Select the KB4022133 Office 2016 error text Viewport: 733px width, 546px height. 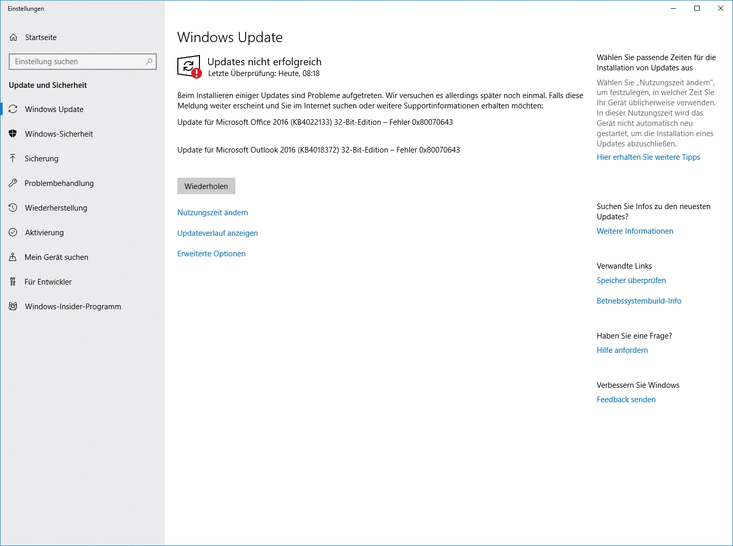[315, 122]
